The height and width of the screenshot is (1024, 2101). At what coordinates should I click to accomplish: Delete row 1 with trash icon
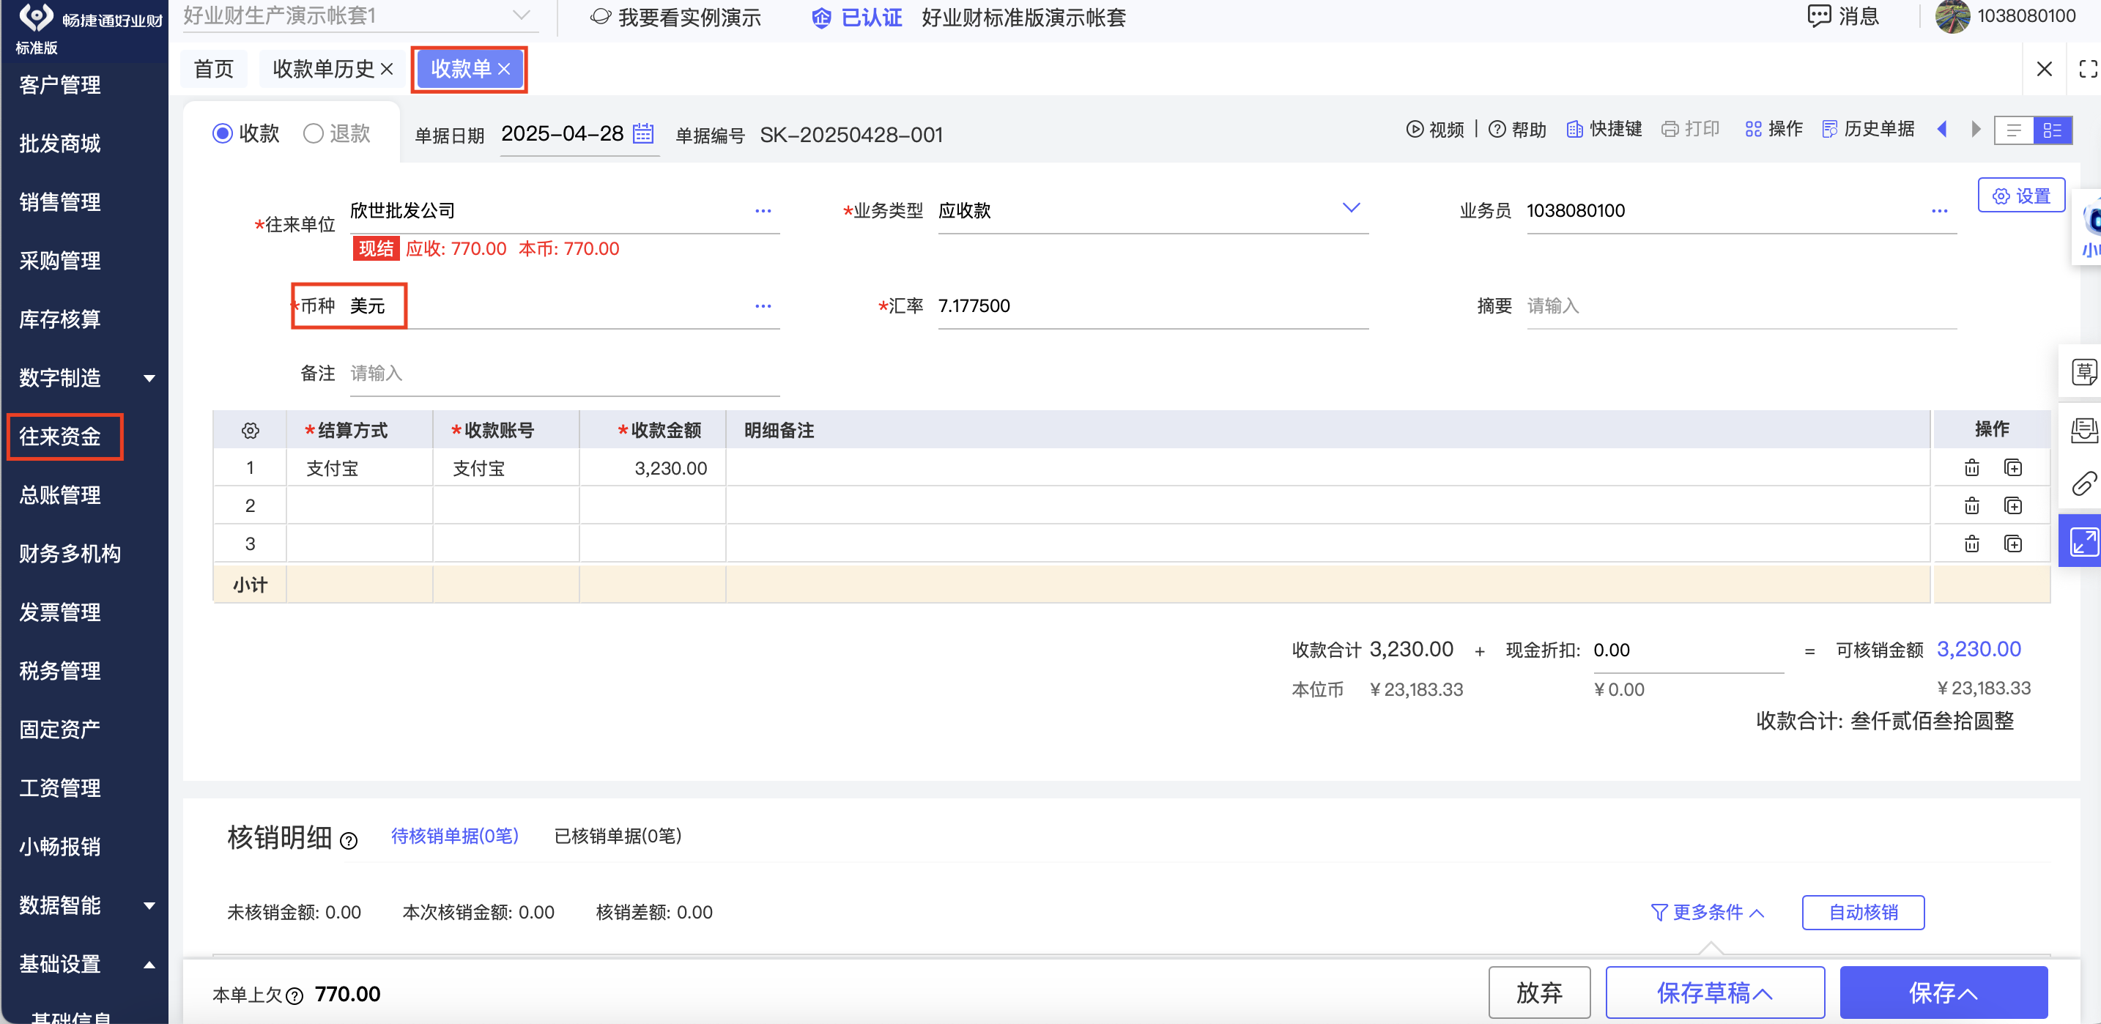point(1971,467)
